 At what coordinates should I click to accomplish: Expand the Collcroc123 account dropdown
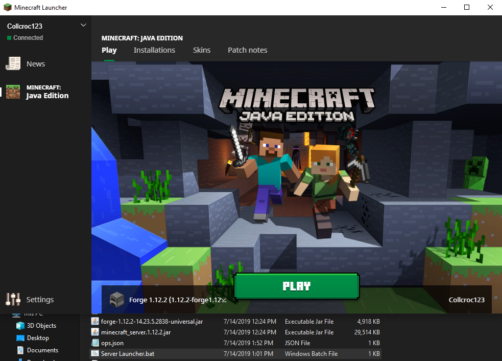84,26
